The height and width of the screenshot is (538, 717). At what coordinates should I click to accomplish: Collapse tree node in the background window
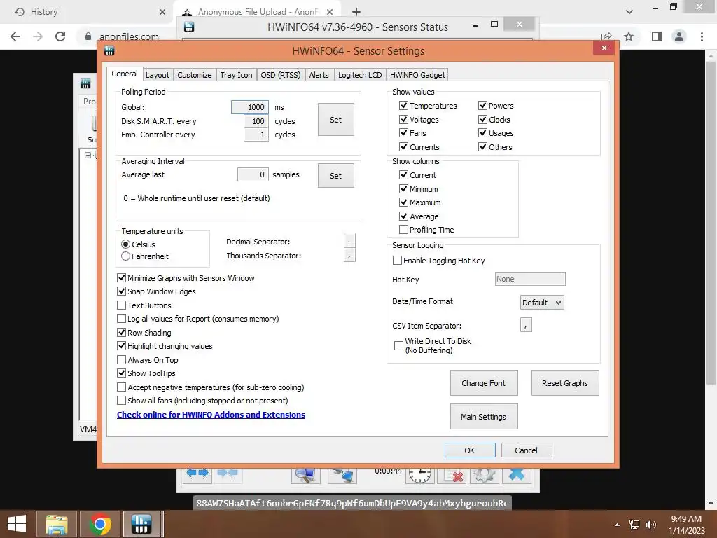coord(88,155)
